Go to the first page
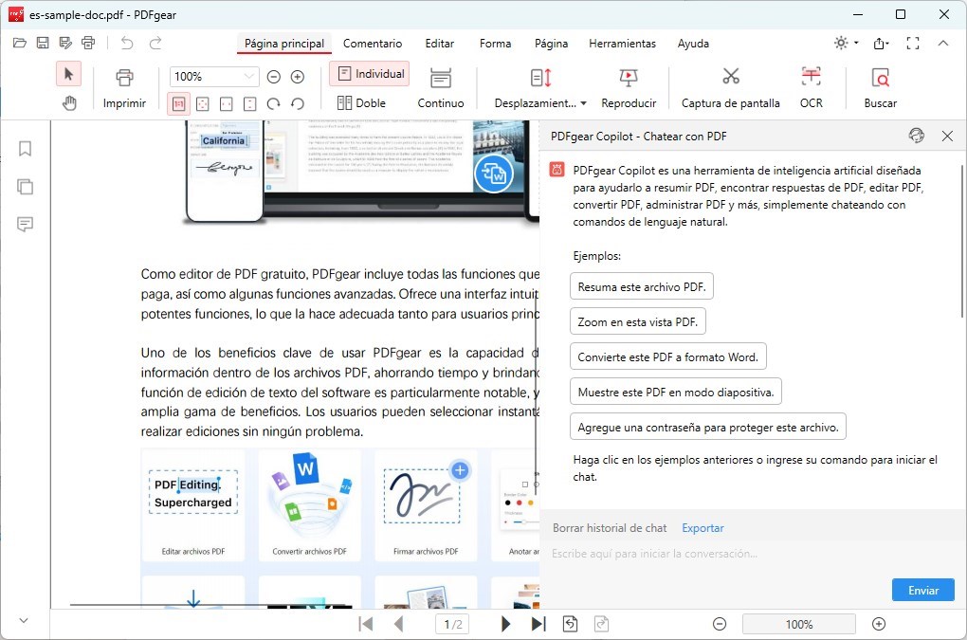 point(366,624)
